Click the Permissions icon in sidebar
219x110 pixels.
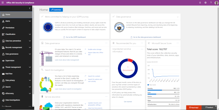[3, 28]
